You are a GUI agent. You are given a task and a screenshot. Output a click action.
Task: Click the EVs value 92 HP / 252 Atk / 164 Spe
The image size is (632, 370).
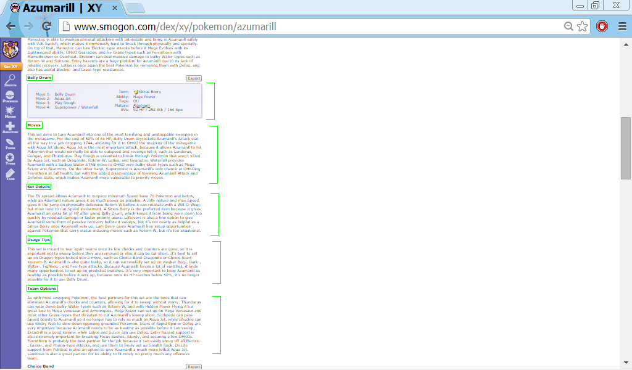pyautogui.click(x=158, y=110)
